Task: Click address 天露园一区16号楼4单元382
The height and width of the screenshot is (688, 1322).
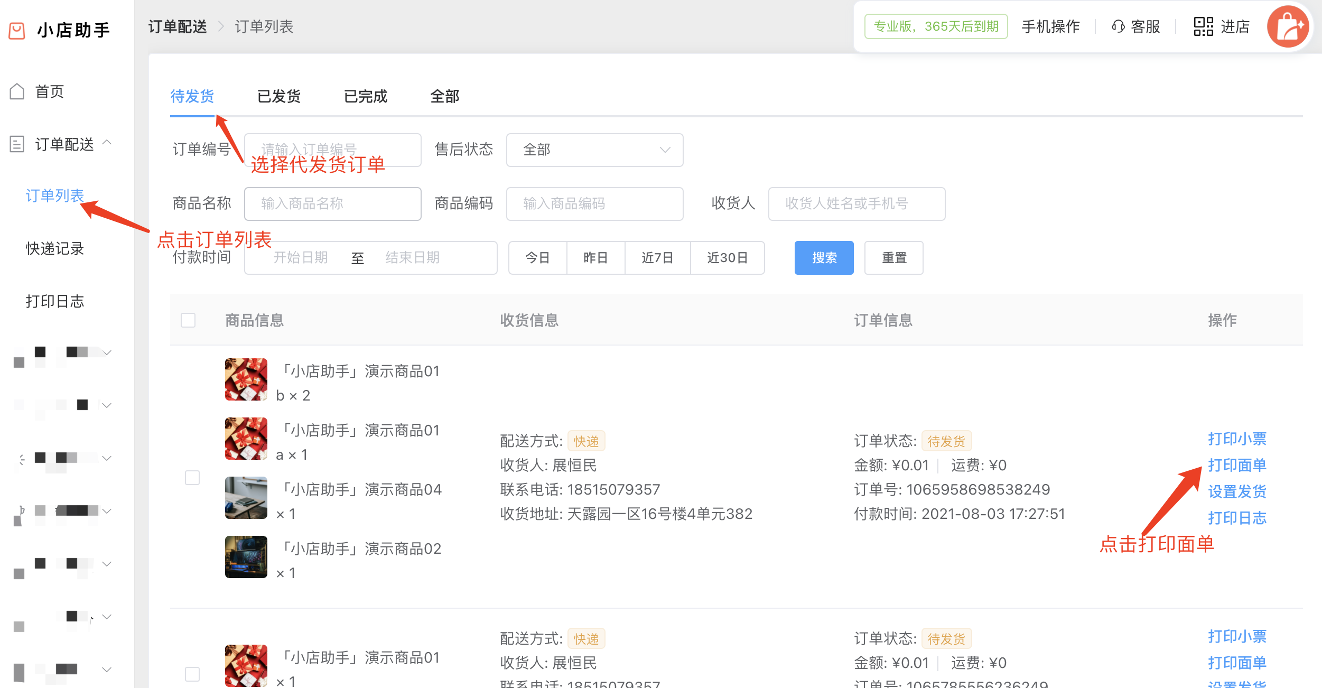Action: [x=659, y=514]
